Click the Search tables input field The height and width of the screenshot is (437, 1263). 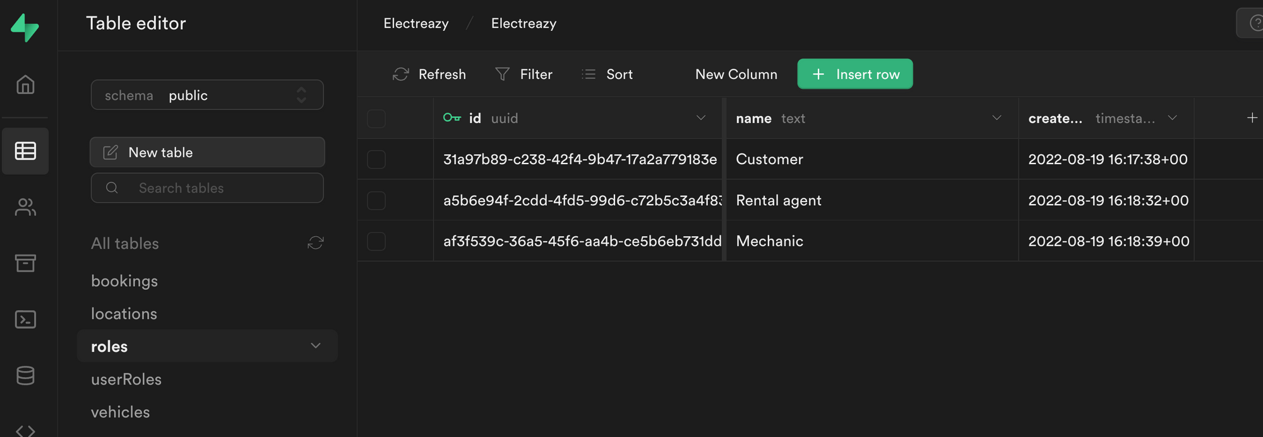pyautogui.click(x=215, y=188)
